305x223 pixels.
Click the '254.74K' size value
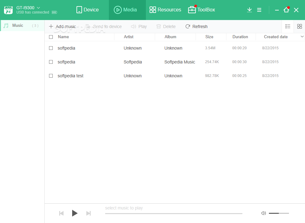coord(212,62)
